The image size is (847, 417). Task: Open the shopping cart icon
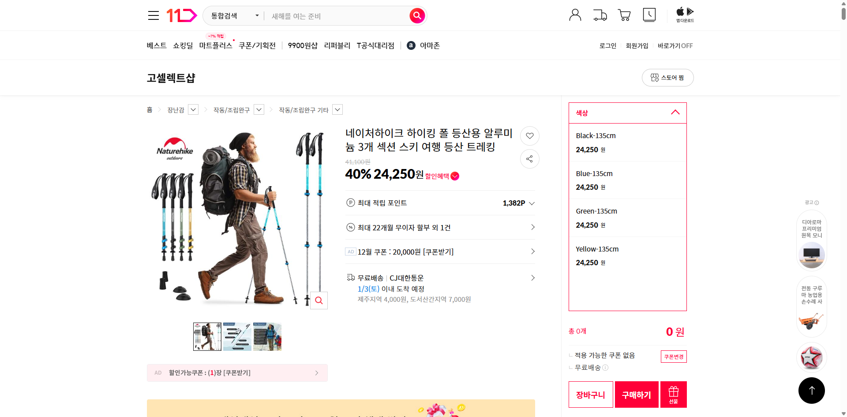(624, 15)
